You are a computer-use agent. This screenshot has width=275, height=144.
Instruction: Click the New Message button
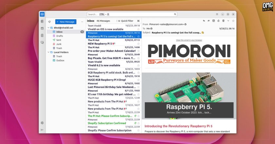coord(66,22)
